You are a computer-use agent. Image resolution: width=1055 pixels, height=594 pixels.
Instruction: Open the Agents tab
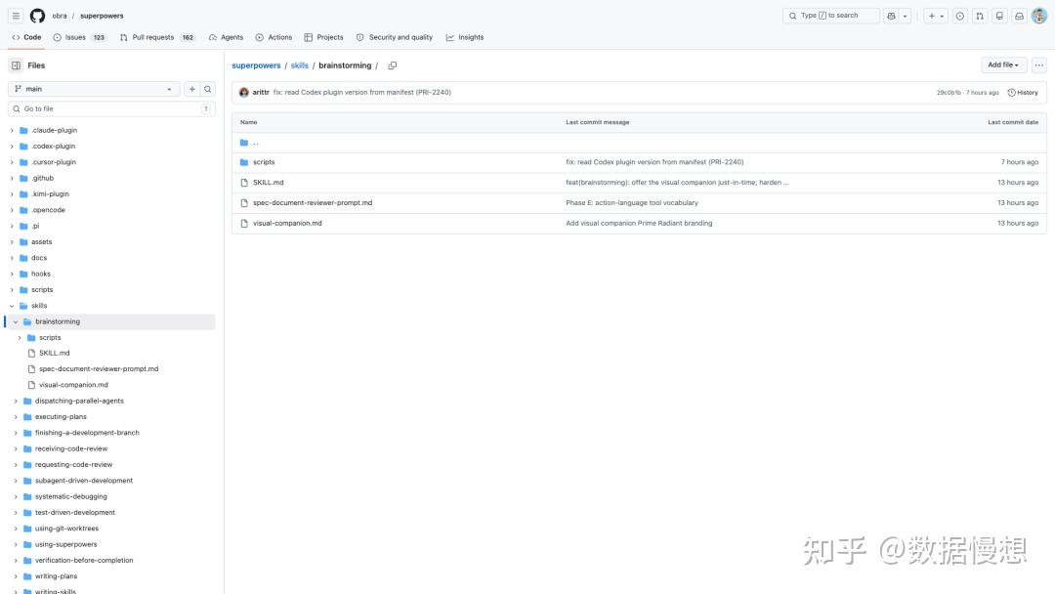click(226, 37)
